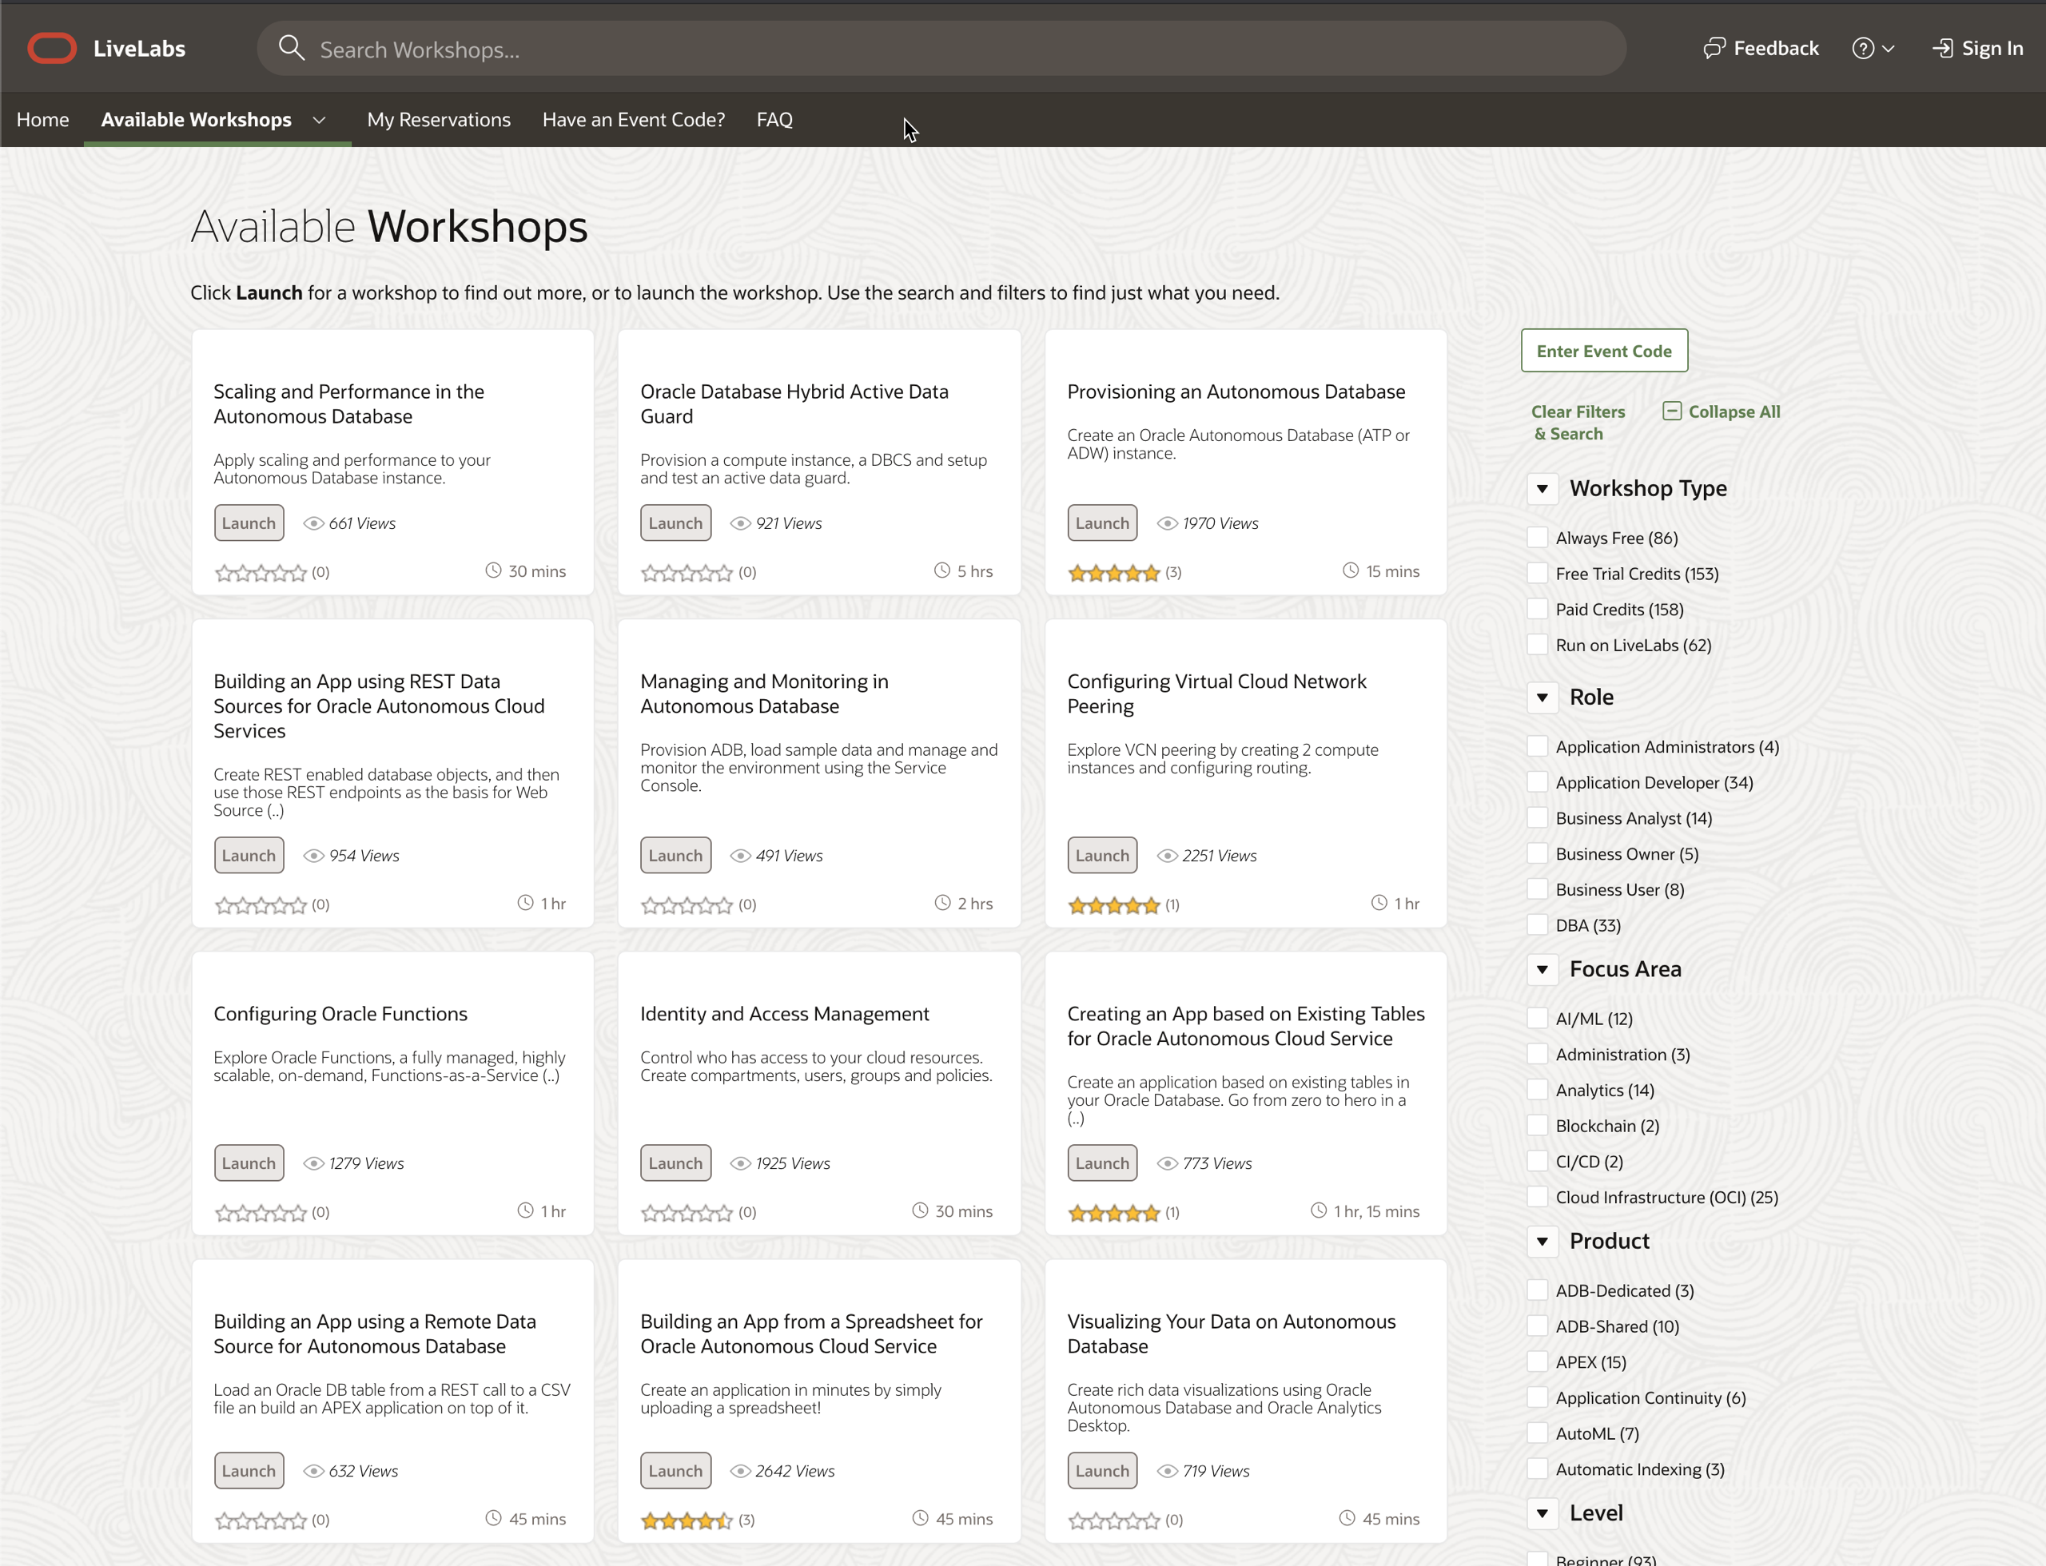Click views eye icon next to 2251 Views
Screen dimensions: 2046x1566
pos(1168,856)
